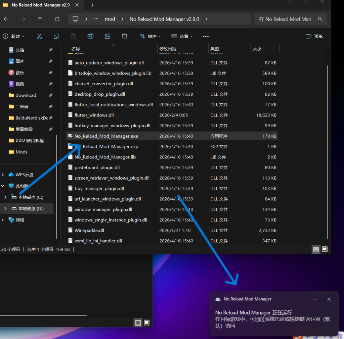344x339 pixels.
Task: Select bitsdojo_window_windows_plugin.lib file
Action: click(x=172, y=73)
